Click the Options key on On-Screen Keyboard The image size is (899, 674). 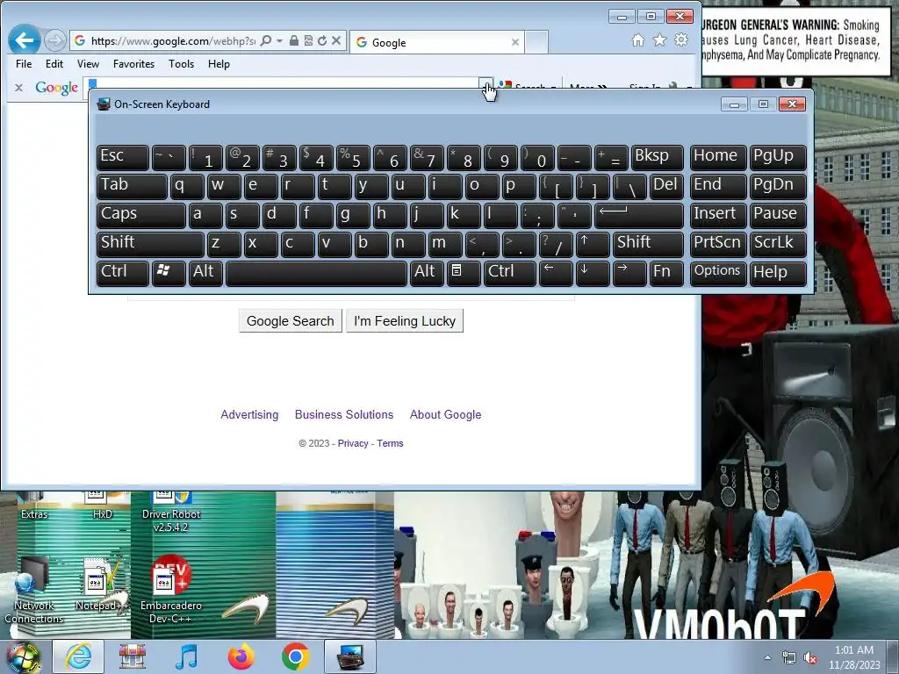[718, 272]
